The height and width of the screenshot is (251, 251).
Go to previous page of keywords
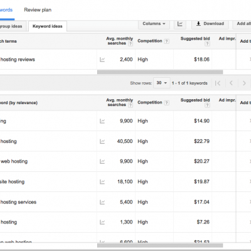pos(231,83)
